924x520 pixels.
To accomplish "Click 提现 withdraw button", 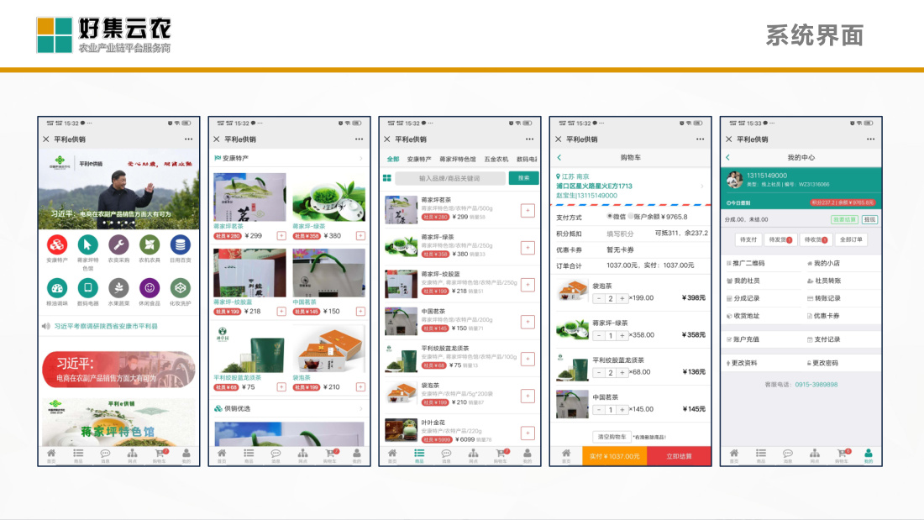I will pos(869,219).
